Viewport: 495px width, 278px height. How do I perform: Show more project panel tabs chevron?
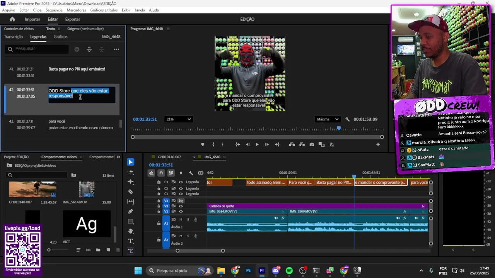click(118, 157)
